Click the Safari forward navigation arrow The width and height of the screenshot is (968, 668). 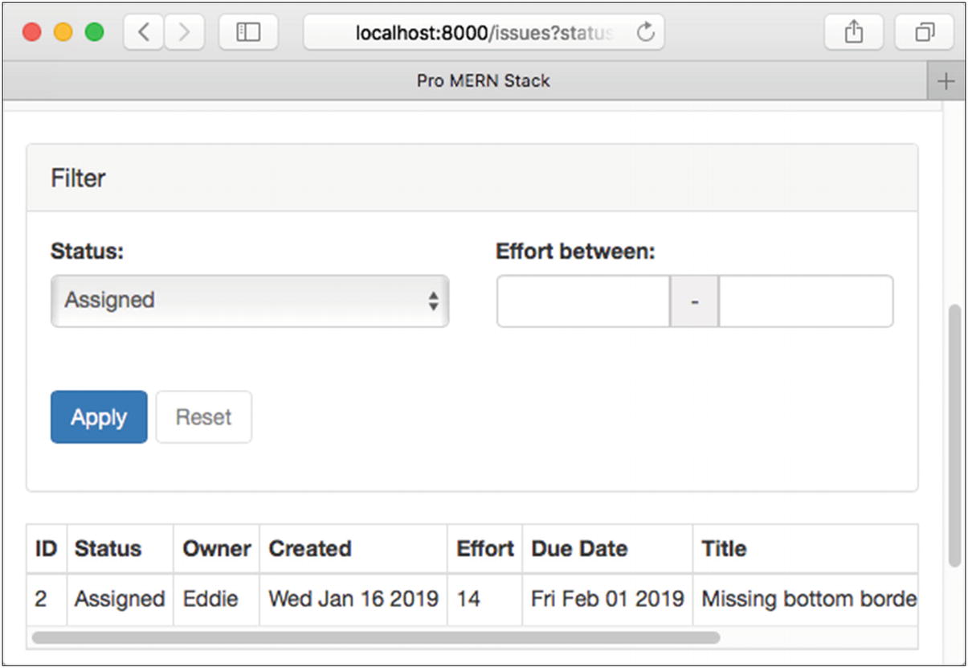coord(184,32)
